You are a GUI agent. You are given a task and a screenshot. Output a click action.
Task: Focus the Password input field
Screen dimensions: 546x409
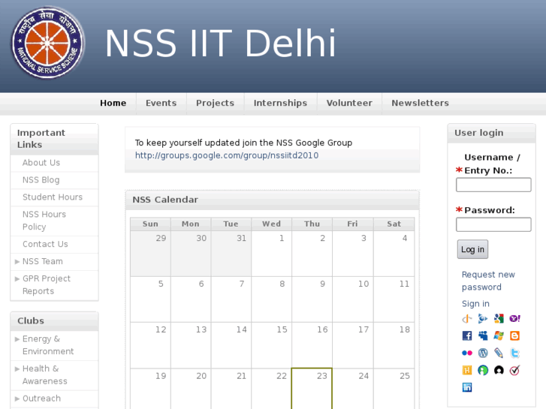pyautogui.click(x=493, y=224)
